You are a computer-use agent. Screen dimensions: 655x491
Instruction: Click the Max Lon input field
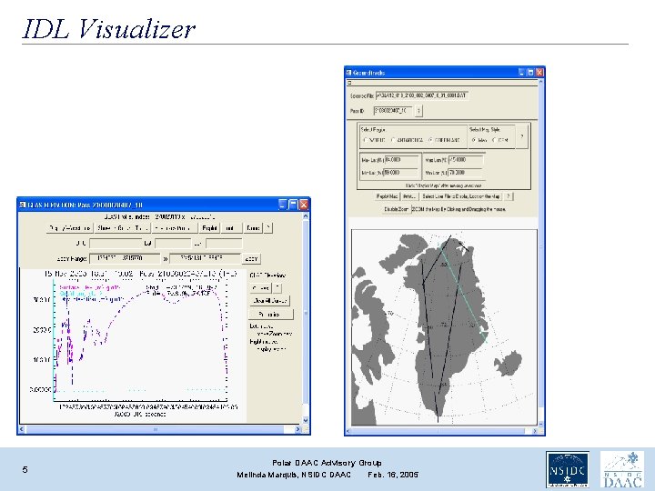(x=466, y=160)
